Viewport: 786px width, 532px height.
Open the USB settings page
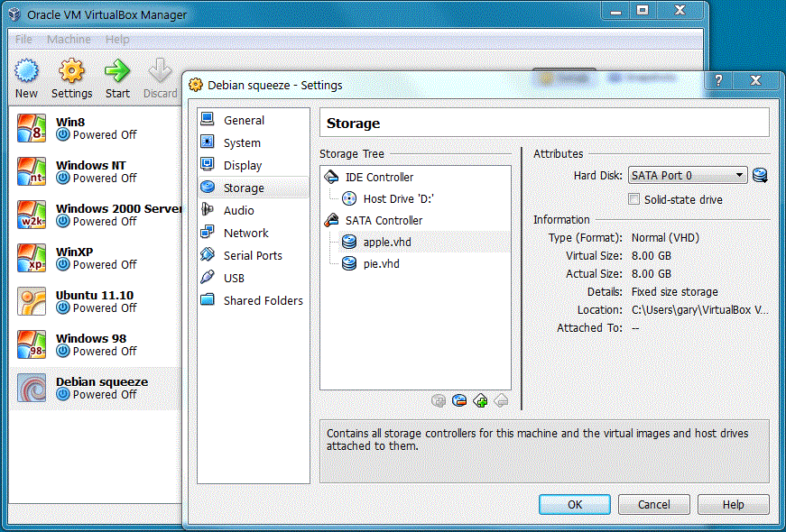click(254, 278)
